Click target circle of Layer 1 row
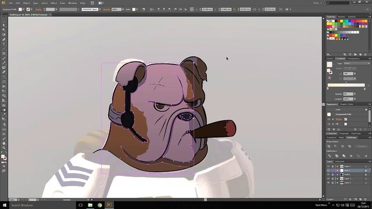 point(366,178)
